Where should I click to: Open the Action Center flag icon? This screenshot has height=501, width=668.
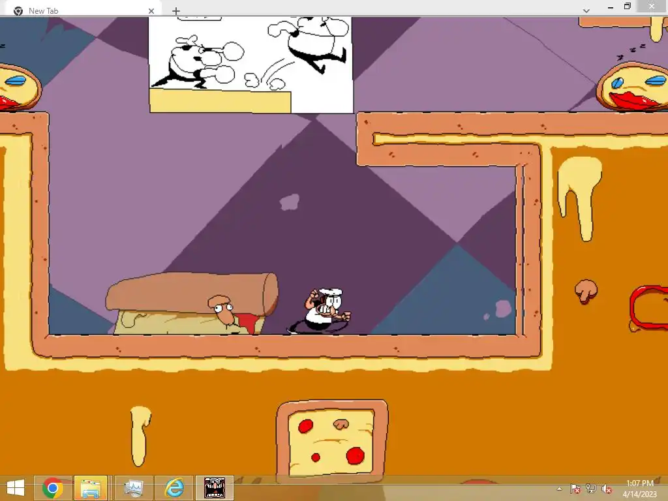[575, 489]
